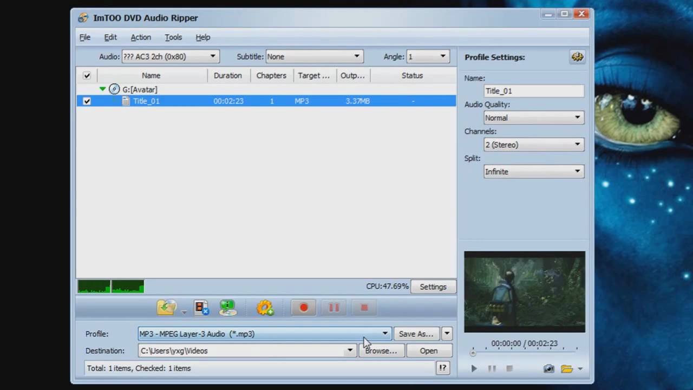
Task: Take a snapshot with the camera icon
Action: (x=548, y=368)
